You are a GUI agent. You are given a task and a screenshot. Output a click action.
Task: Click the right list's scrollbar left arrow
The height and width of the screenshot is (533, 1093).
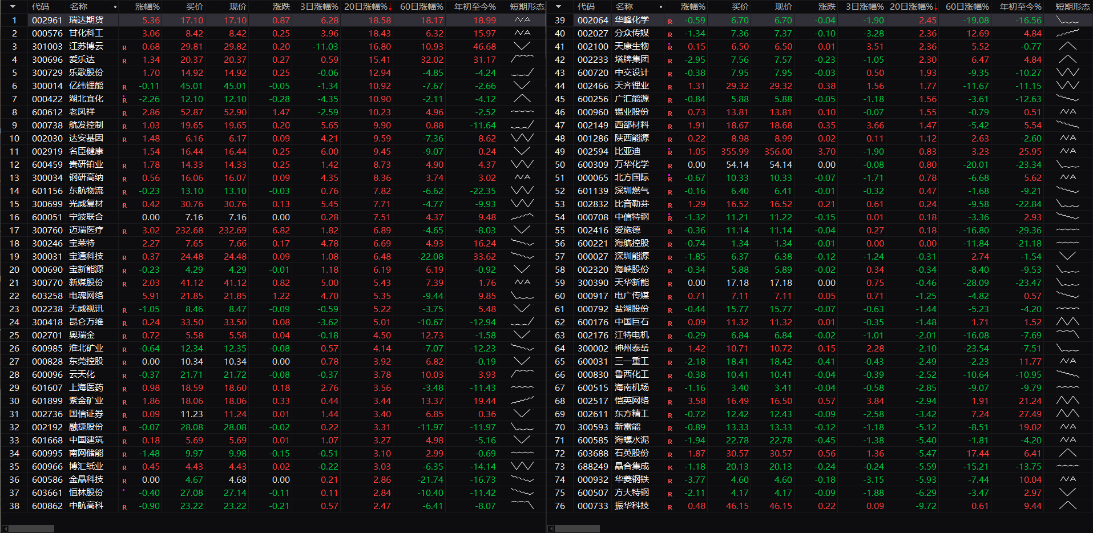coord(551,528)
